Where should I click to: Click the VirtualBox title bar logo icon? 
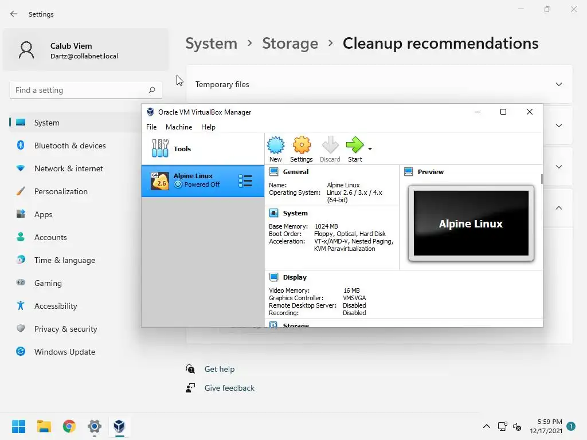point(150,112)
